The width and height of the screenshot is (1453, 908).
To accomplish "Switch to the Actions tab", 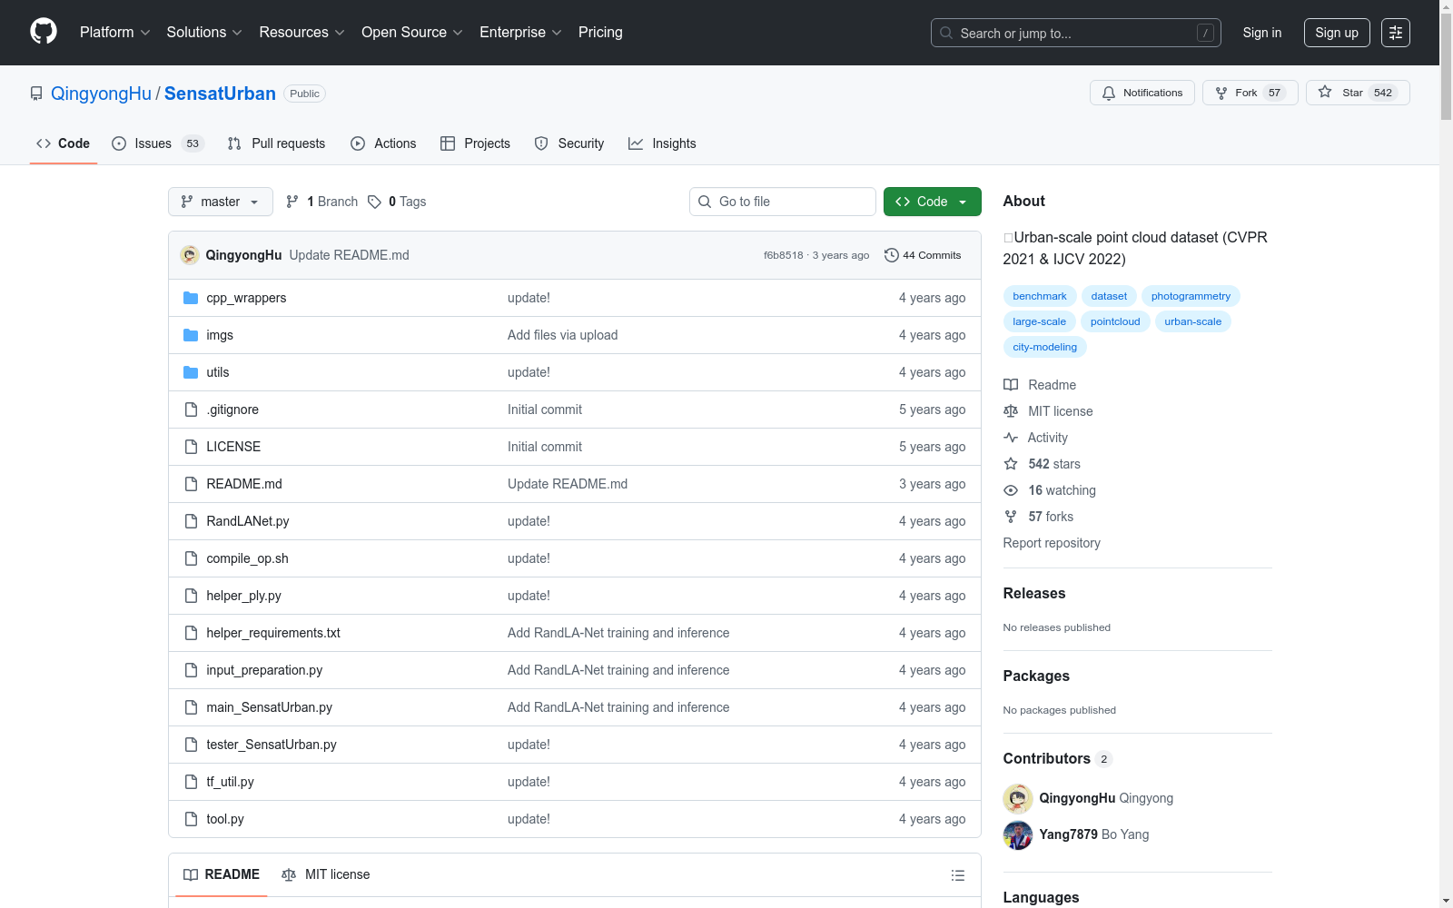I will tap(383, 143).
